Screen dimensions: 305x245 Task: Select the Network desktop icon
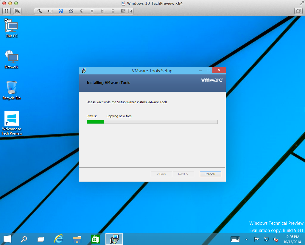[12, 60]
